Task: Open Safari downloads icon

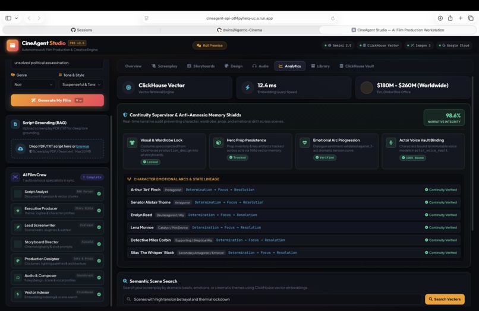Action: [440, 18]
